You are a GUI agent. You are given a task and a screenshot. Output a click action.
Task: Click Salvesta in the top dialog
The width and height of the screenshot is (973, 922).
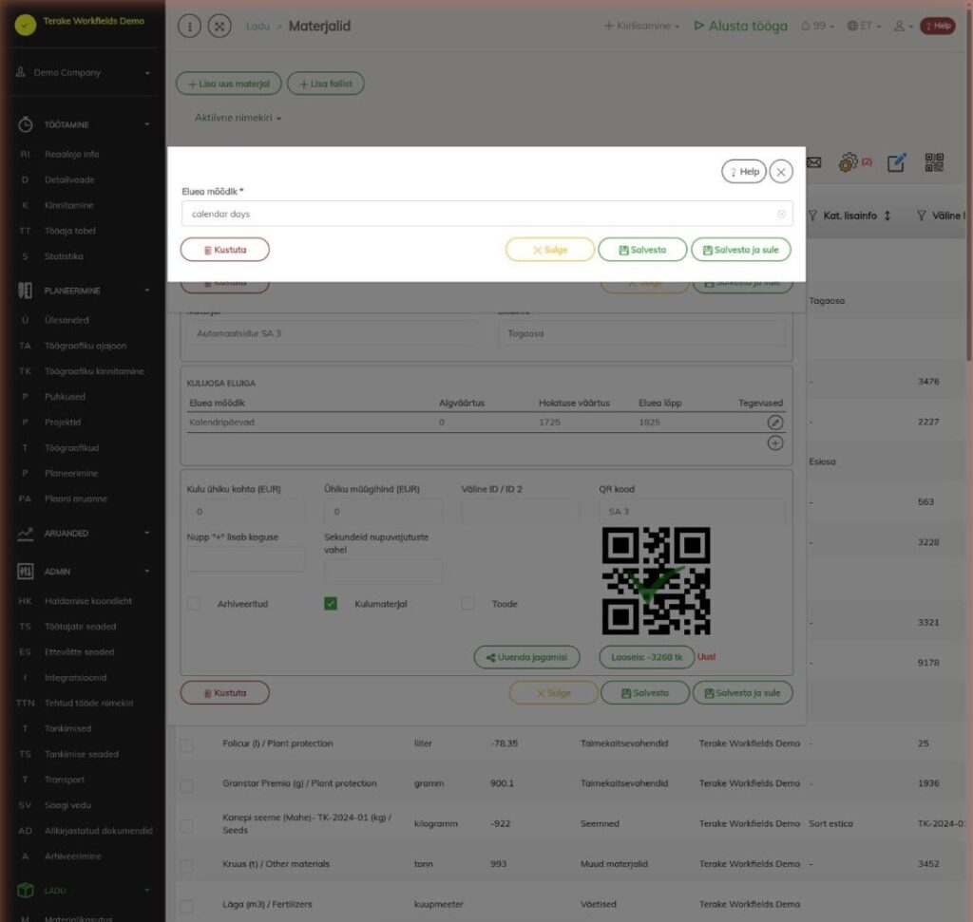click(642, 250)
